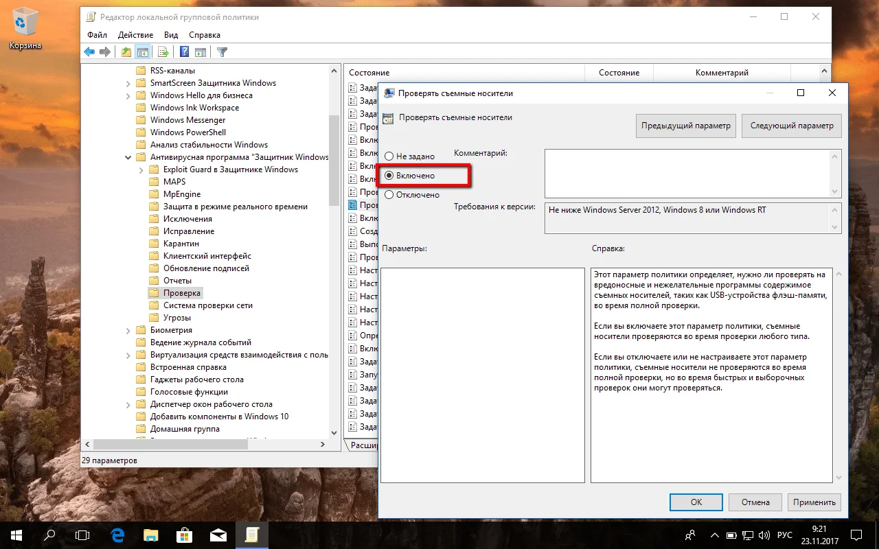The width and height of the screenshot is (879, 549).
Task: Click the blue Back arrow in toolbar
Action: click(x=89, y=52)
